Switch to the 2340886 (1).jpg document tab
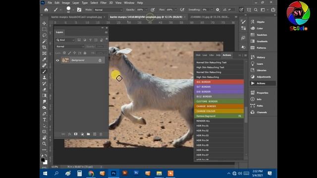Viewport: 317px width, 178px height. coord(210,17)
